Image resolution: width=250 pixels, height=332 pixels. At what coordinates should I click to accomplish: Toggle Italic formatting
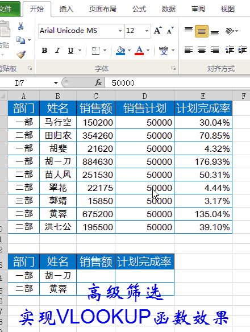(x=57, y=51)
